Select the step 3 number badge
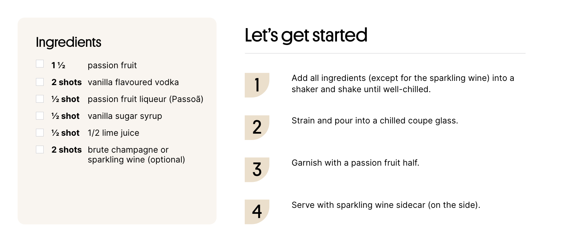Screen dimensions: 562x249 (x=257, y=170)
